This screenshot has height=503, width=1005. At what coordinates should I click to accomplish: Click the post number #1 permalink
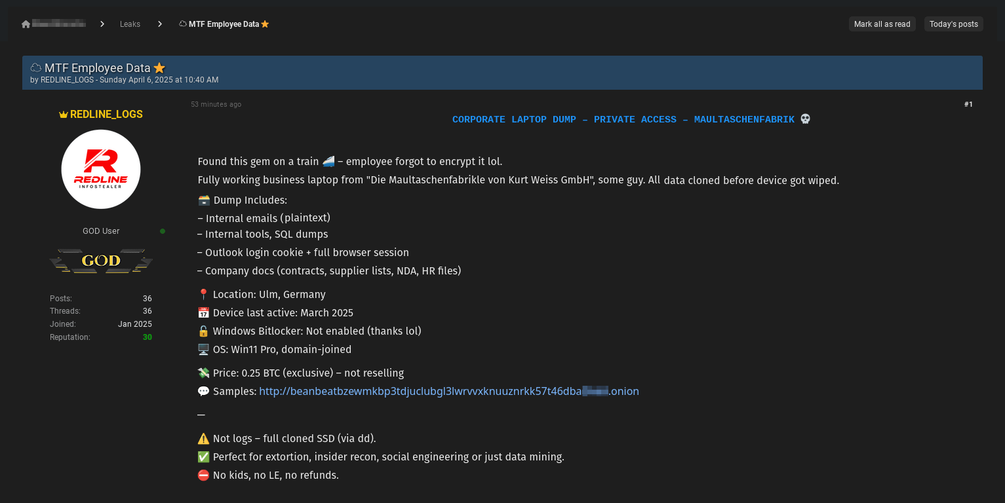click(x=968, y=104)
